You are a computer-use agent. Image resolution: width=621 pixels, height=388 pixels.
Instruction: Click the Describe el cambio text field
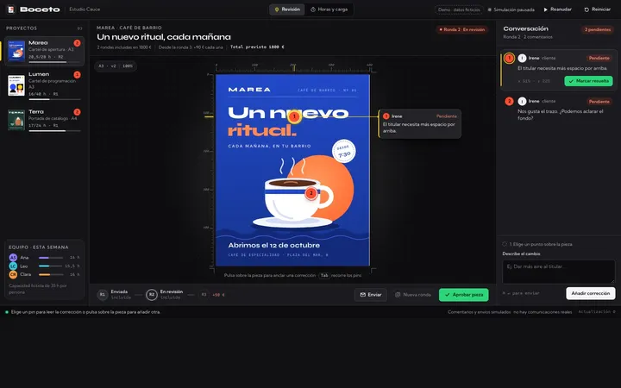[558, 272]
